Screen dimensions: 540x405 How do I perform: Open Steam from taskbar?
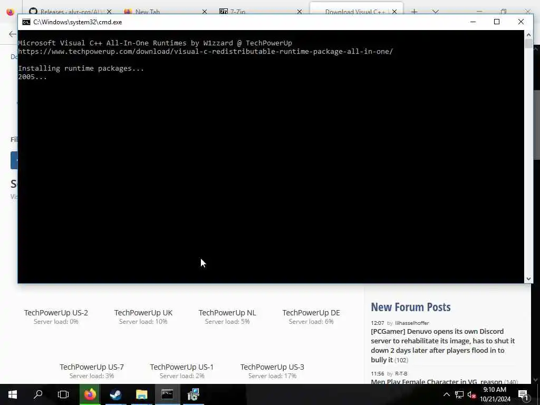[x=115, y=394]
